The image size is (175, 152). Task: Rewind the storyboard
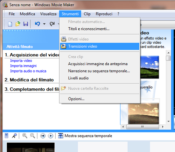43,136
